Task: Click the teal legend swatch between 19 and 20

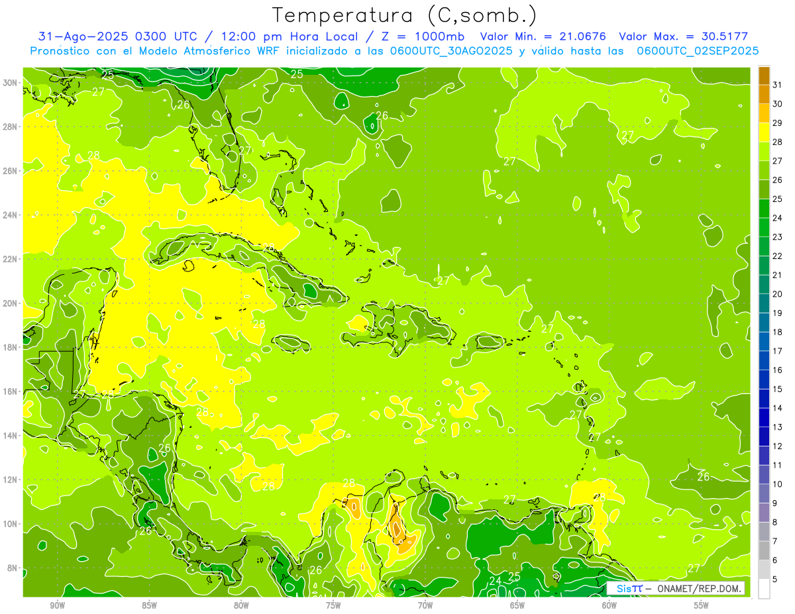Action: pos(764,303)
